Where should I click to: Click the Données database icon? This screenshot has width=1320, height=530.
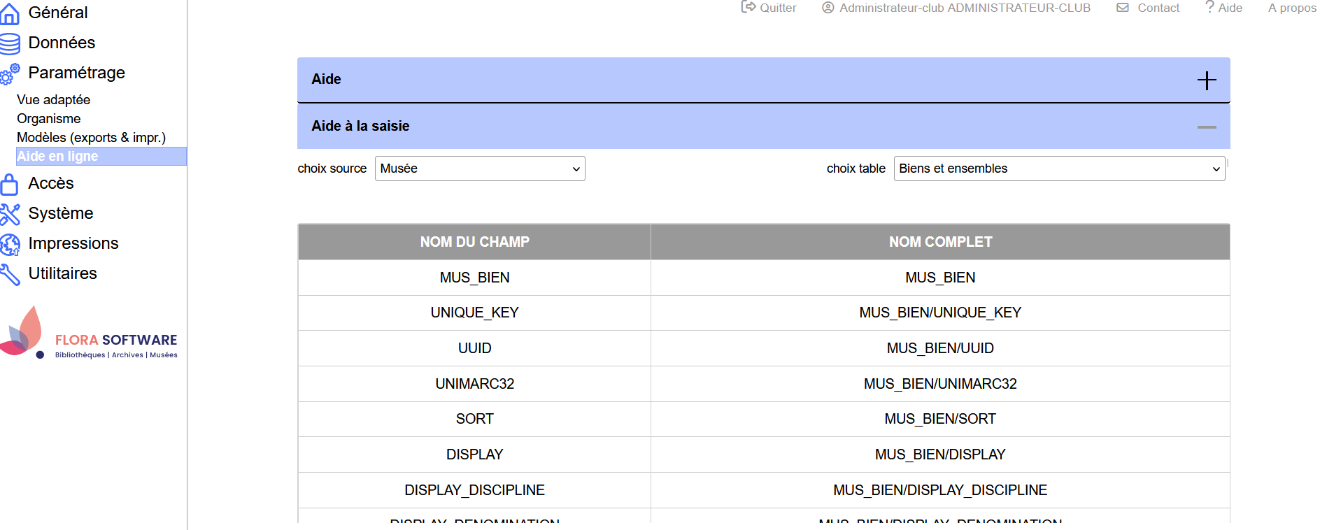coord(10,43)
